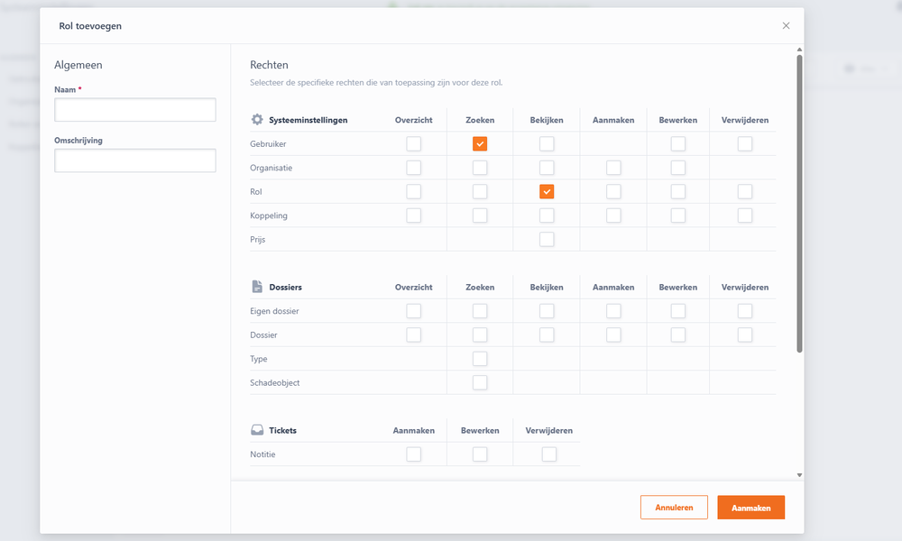Focus the Naam input field

click(x=135, y=109)
